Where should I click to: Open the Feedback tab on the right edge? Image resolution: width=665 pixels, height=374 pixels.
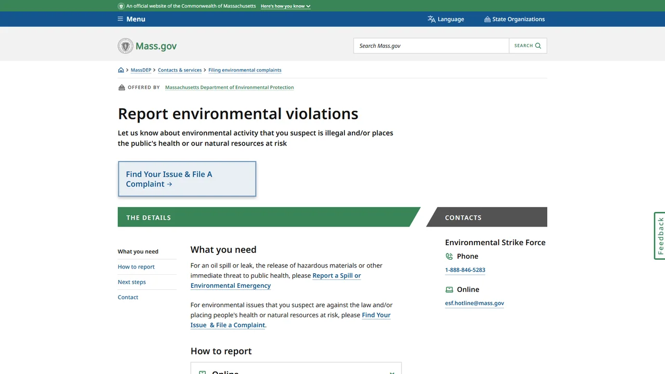(660, 236)
